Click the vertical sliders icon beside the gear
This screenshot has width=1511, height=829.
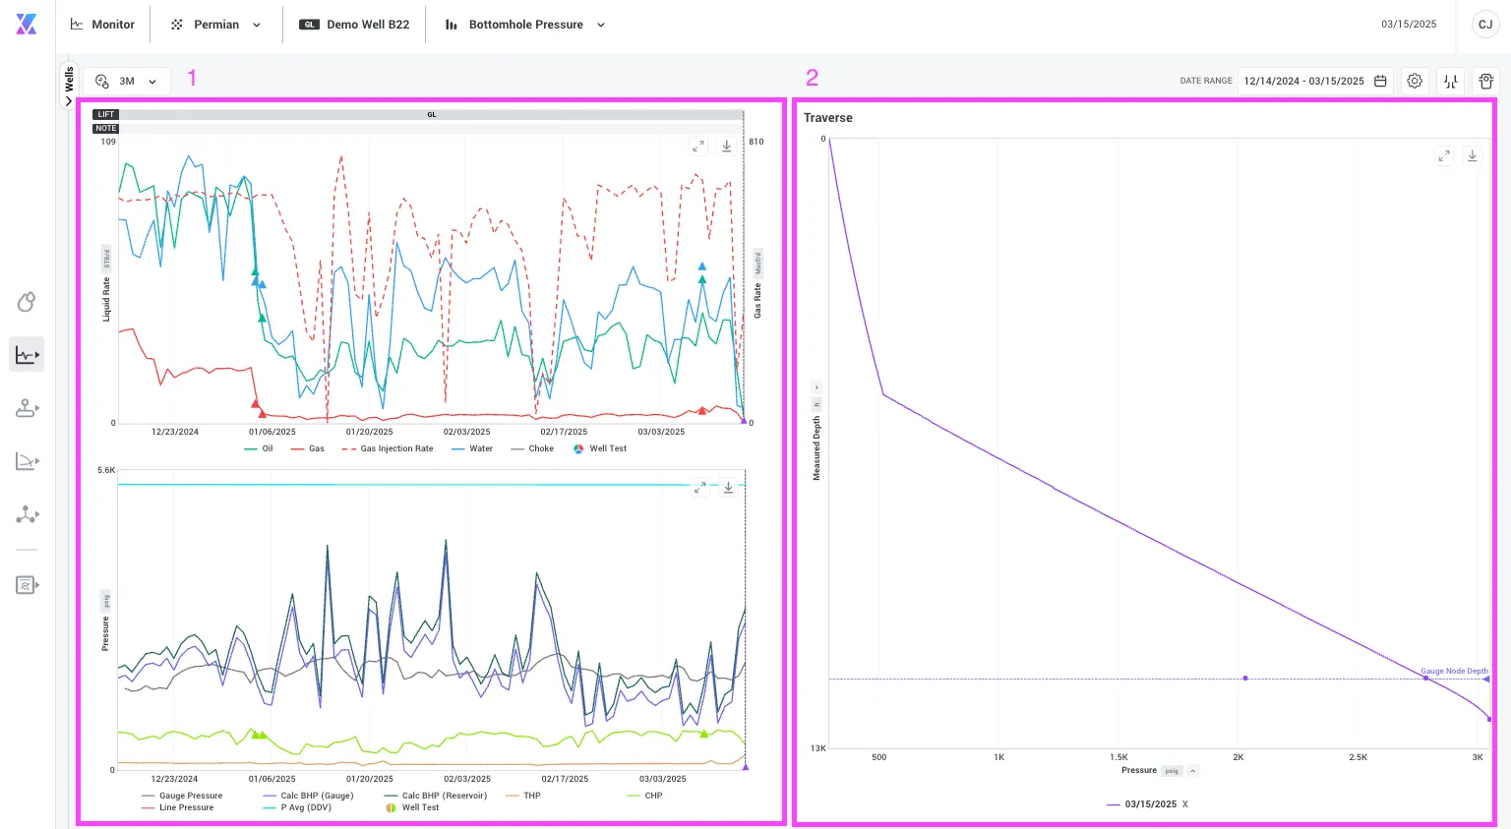(1451, 81)
